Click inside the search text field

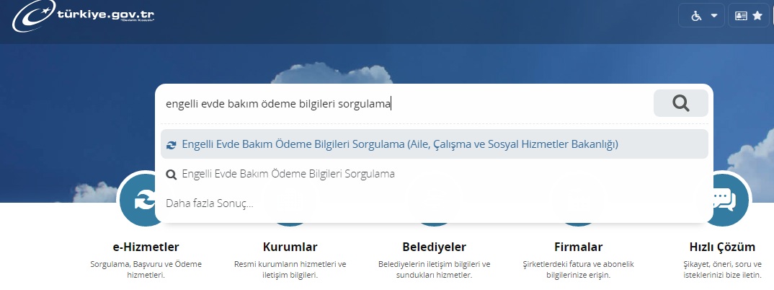click(x=404, y=103)
